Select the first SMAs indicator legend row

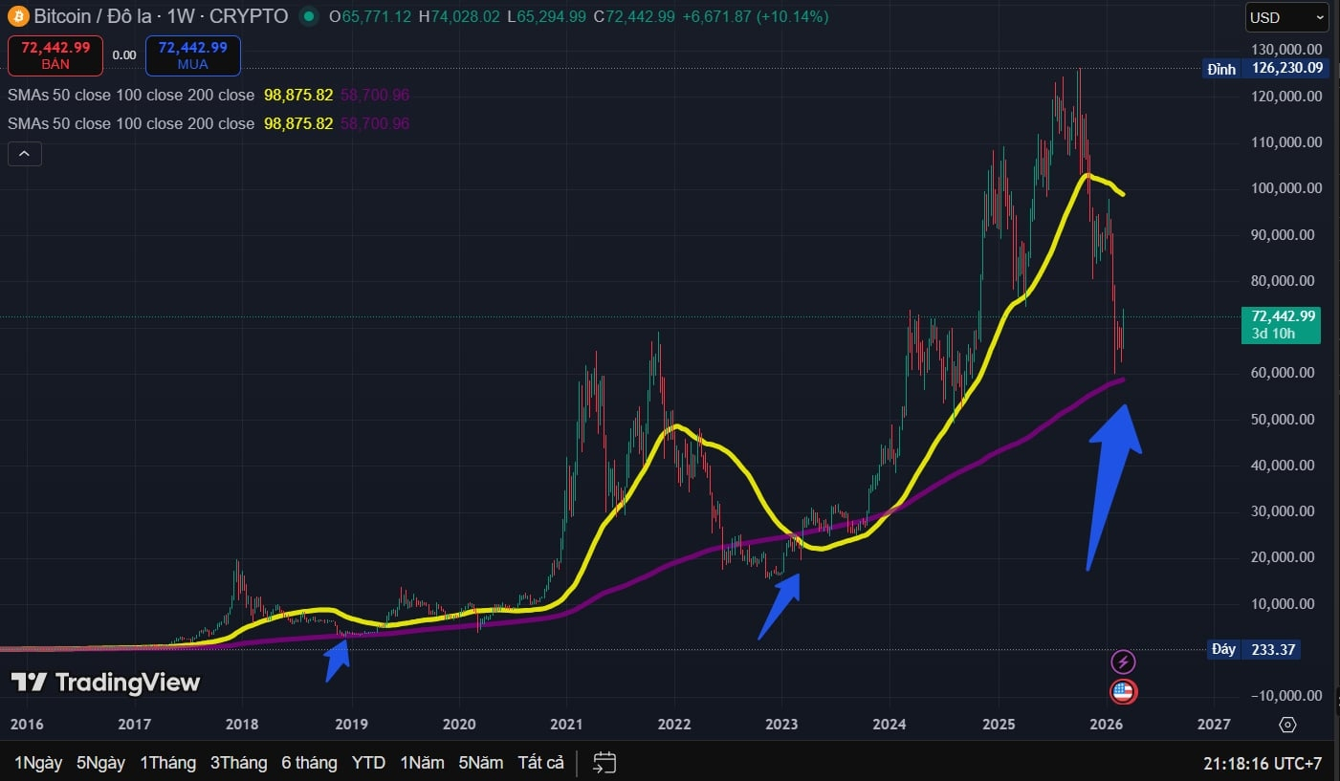click(x=209, y=96)
